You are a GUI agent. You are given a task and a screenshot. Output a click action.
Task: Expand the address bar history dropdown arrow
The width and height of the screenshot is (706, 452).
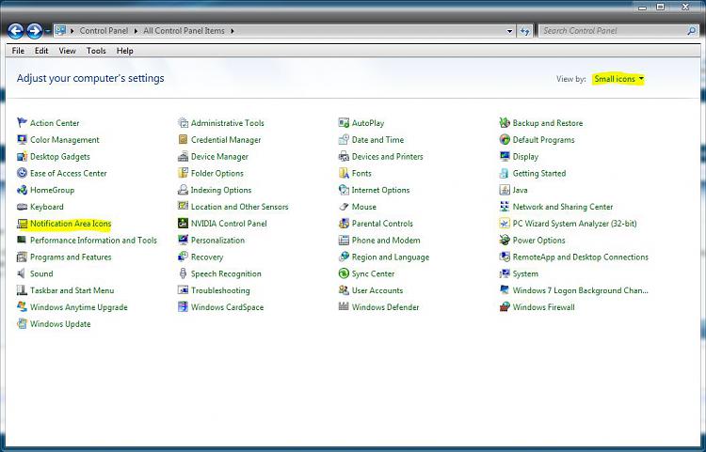[x=509, y=31]
